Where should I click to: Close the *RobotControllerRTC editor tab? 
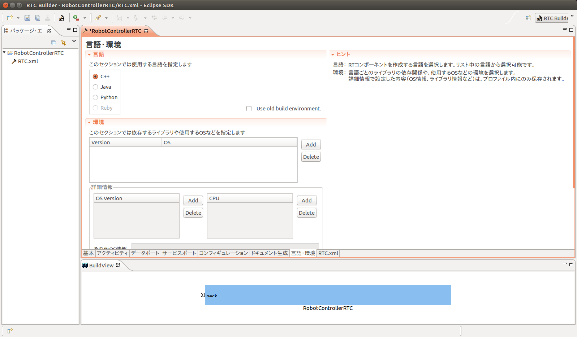point(146,31)
